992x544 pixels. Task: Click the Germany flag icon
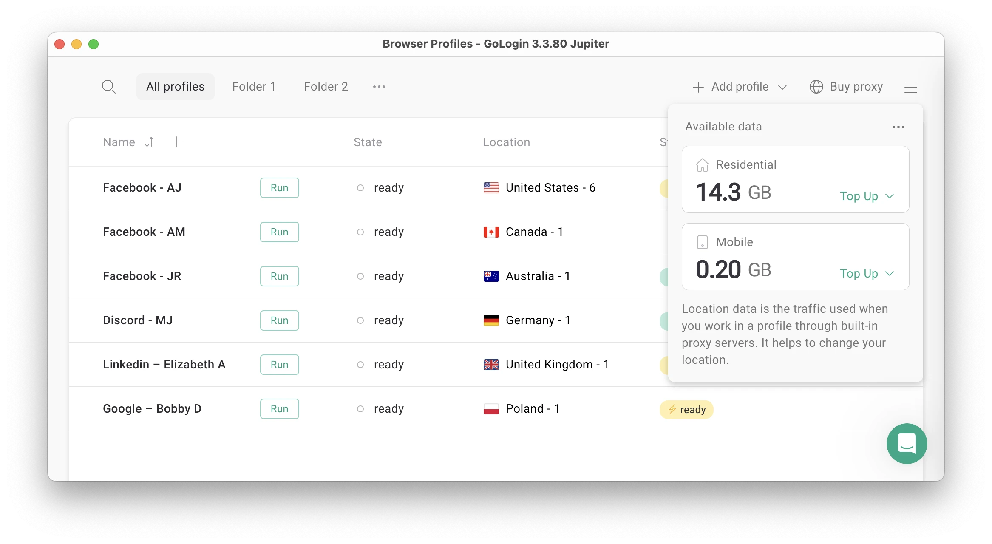pyautogui.click(x=491, y=320)
